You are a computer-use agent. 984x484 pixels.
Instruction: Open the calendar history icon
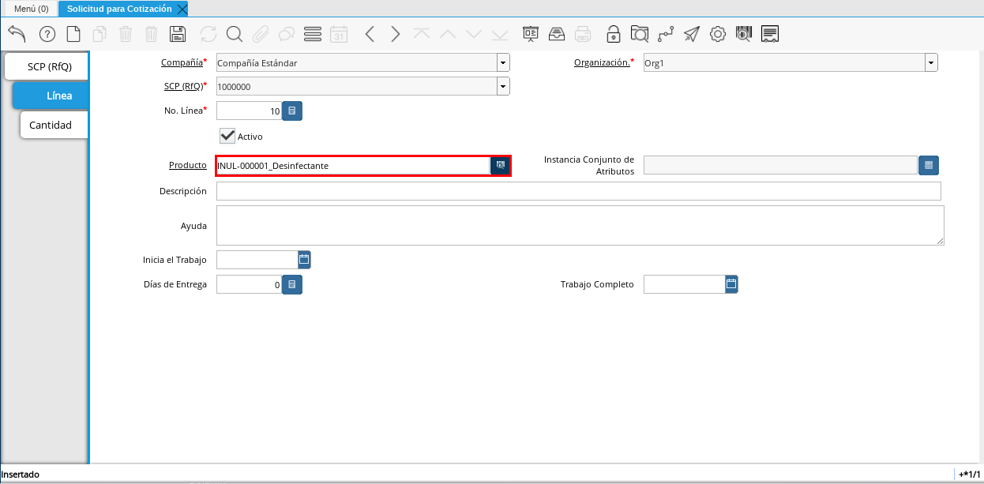tap(339, 34)
